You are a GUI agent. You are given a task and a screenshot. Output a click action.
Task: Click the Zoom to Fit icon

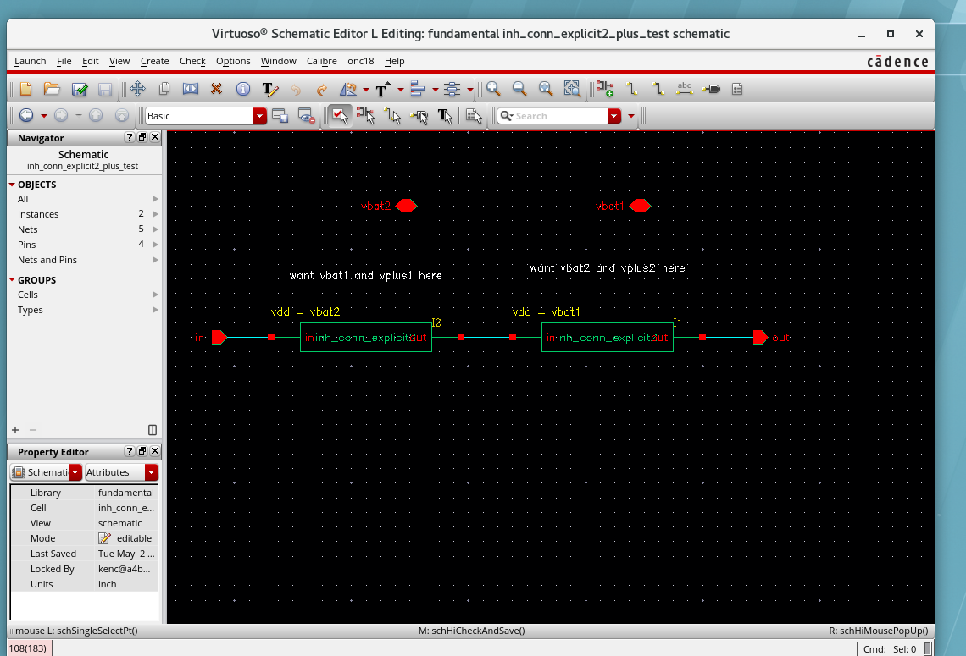[546, 89]
